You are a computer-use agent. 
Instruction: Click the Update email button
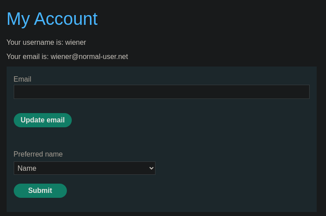pos(43,120)
